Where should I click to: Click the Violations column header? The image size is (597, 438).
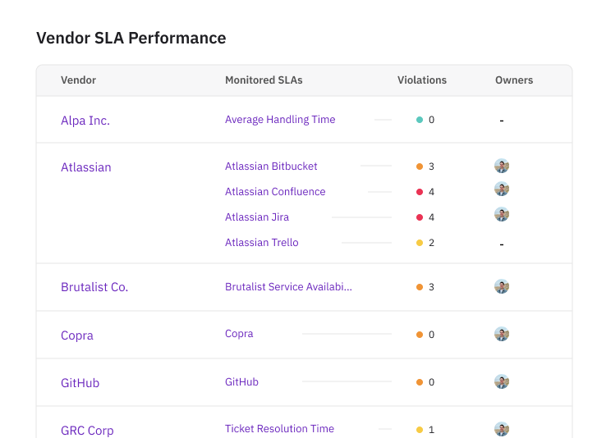pos(422,80)
